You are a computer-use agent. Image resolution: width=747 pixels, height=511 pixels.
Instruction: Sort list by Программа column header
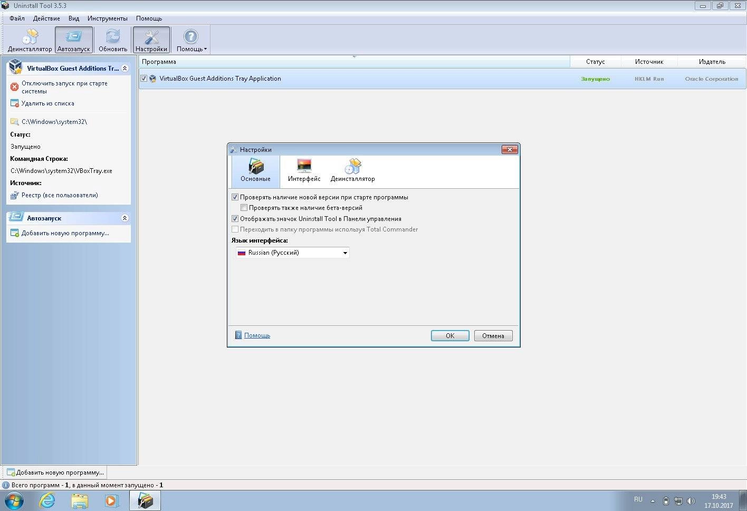pos(354,62)
